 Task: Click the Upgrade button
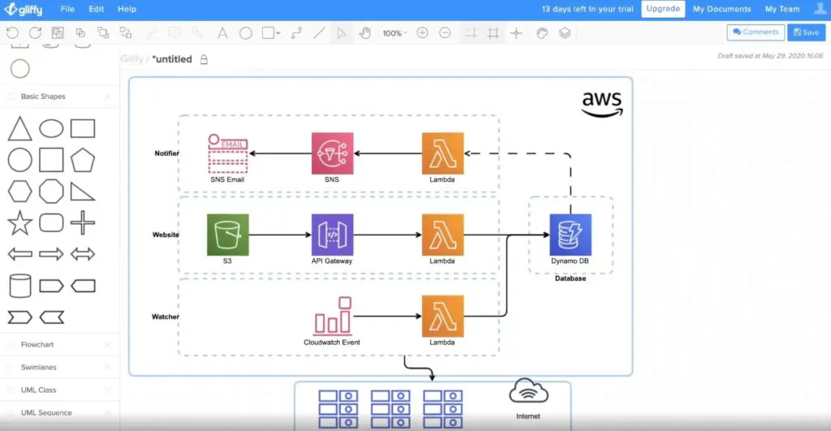click(x=663, y=9)
